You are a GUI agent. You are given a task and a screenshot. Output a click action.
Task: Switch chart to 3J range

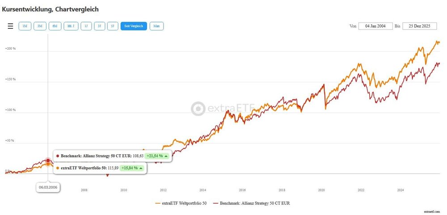tap(100, 26)
